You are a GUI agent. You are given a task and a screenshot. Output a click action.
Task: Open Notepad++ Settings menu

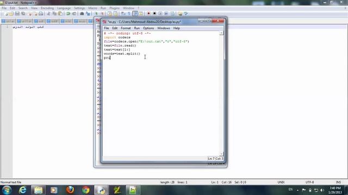[x=79, y=8]
